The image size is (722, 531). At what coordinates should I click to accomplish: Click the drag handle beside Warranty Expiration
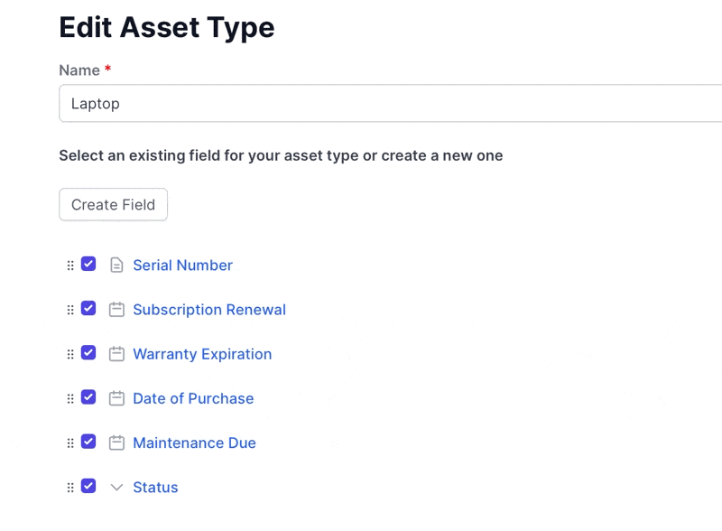tap(70, 354)
